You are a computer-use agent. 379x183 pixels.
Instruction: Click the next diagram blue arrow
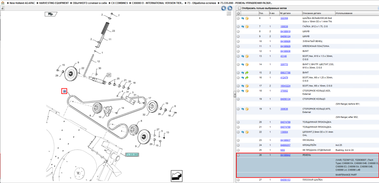[230, 8]
